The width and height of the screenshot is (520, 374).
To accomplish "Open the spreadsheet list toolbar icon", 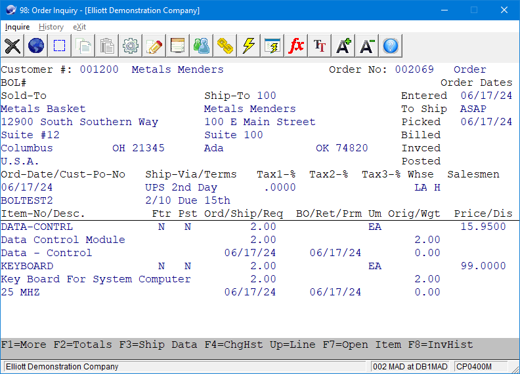I will pos(178,46).
